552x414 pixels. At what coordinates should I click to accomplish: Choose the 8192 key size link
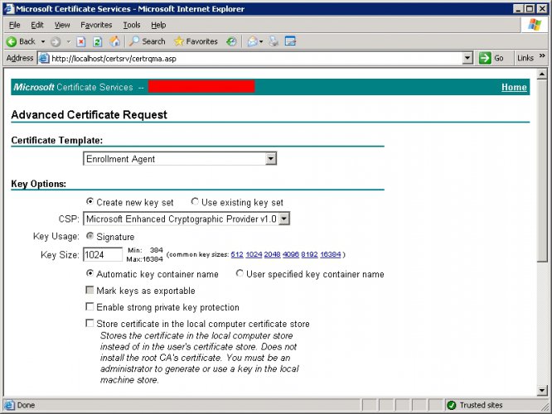(x=309, y=254)
